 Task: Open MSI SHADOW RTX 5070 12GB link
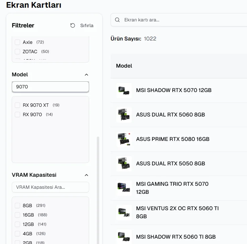tap(174, 90)
